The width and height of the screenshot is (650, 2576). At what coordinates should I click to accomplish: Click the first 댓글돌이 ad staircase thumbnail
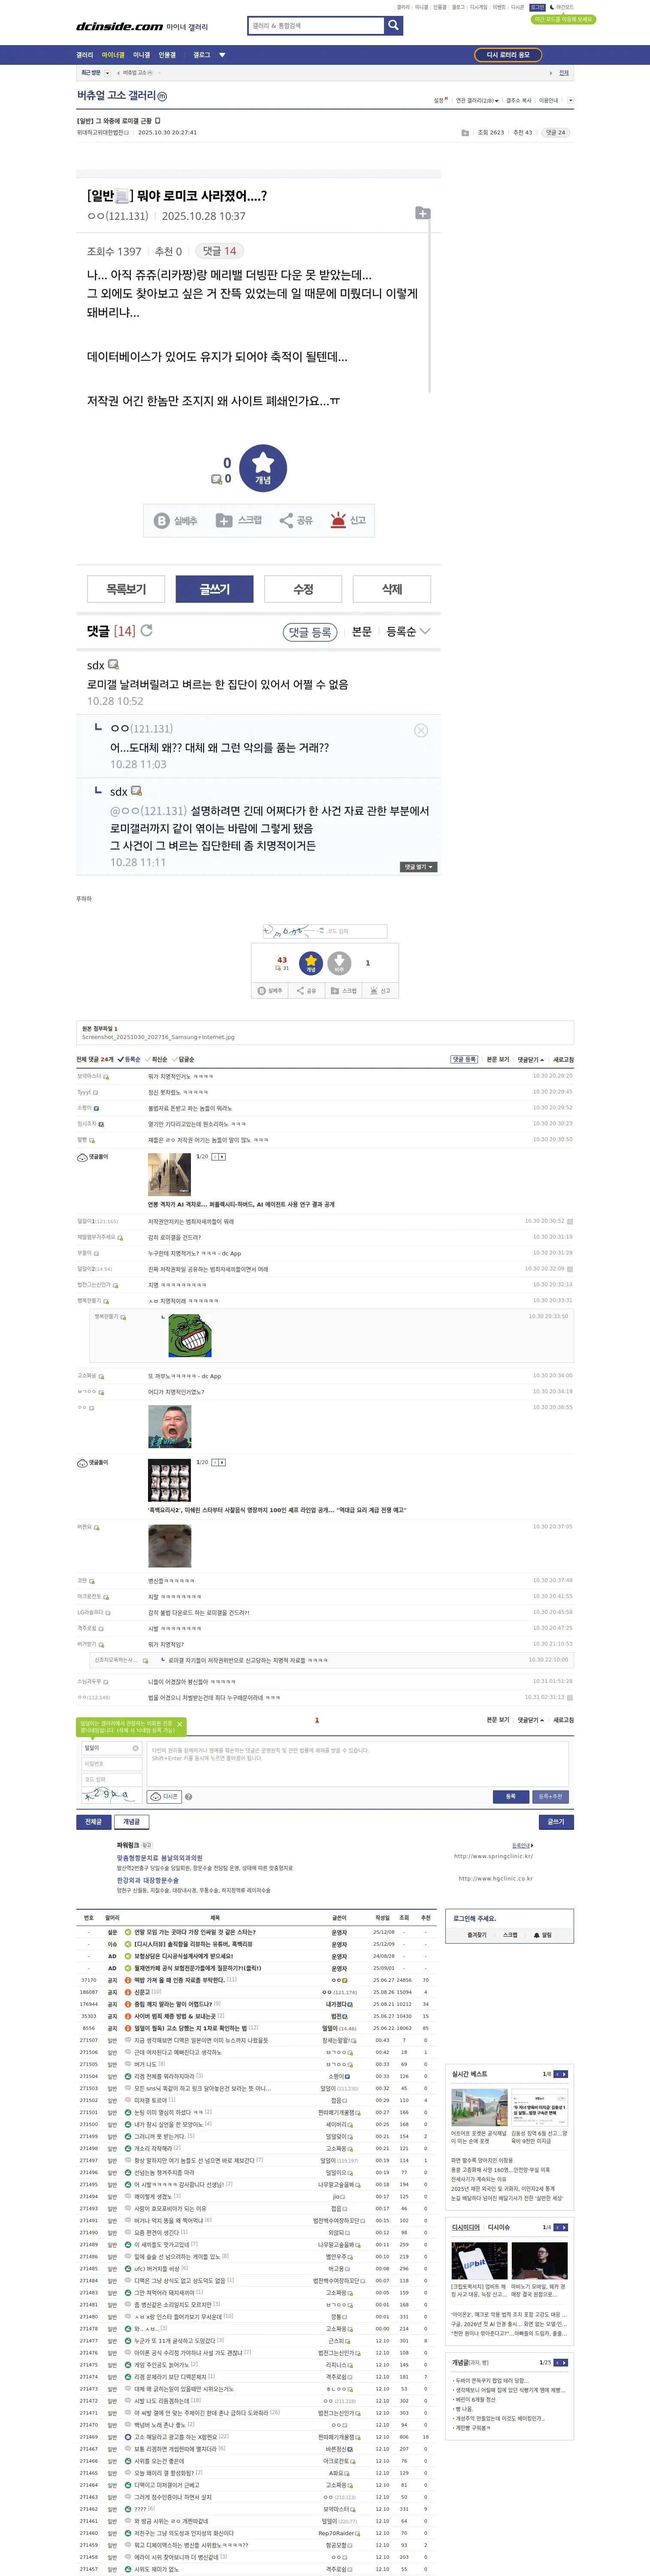coord(169,1175)
